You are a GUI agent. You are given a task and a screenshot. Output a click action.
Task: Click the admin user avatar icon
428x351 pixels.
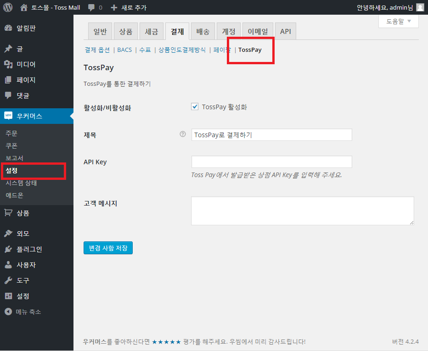420,7
